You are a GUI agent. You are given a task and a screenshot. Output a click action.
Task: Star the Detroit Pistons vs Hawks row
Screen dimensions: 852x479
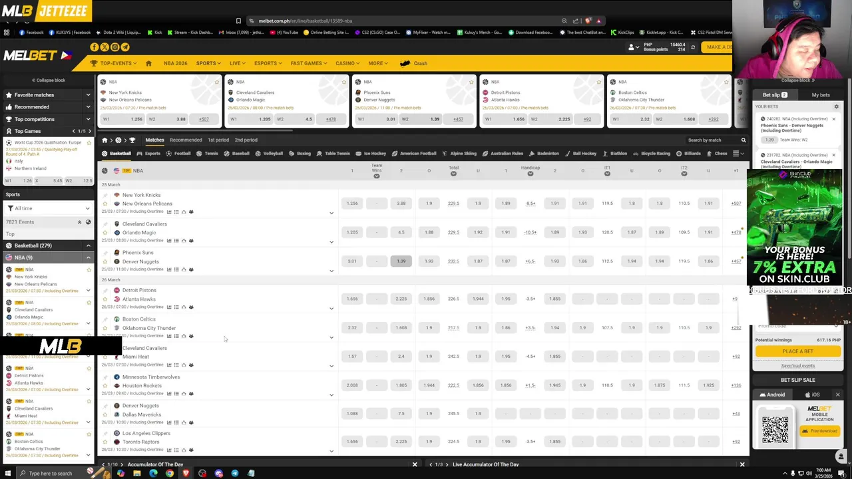(105, 299)
